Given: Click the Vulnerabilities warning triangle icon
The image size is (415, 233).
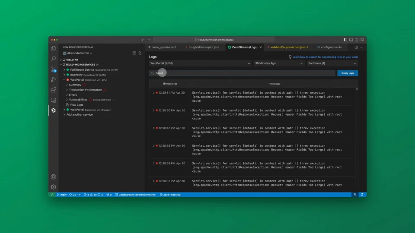Looking at the screenshot, I should point(90,100).
